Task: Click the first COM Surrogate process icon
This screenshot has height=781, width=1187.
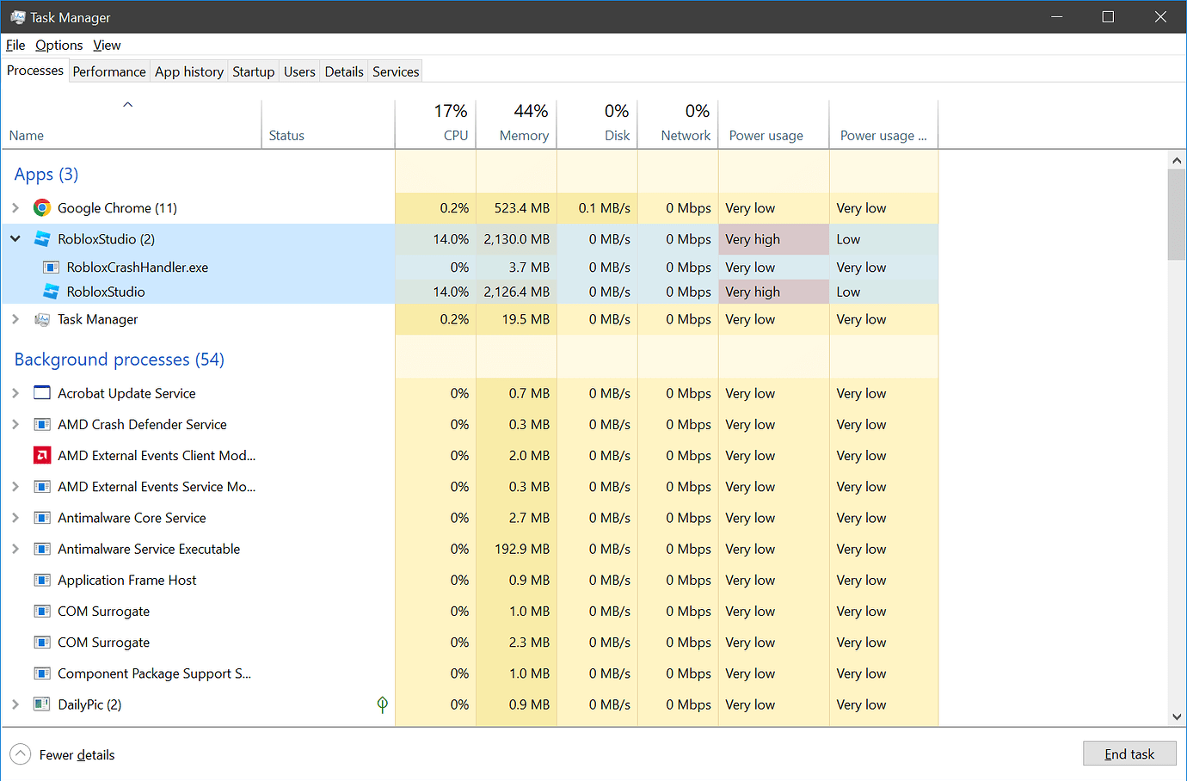Action: pyautogui.click(x=42, y=611)
